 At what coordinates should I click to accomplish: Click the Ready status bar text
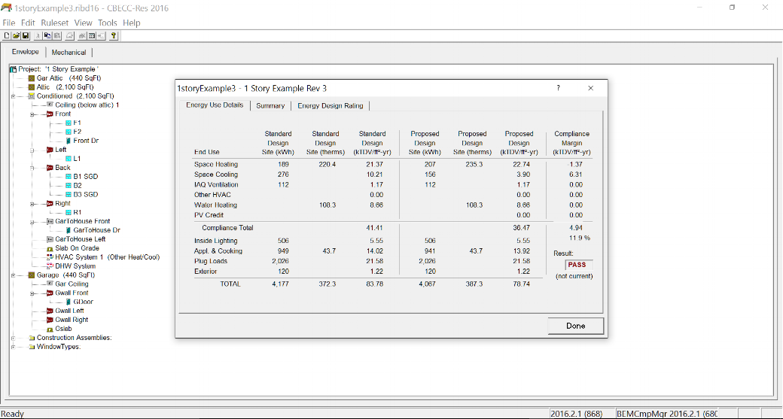(13, 414)
